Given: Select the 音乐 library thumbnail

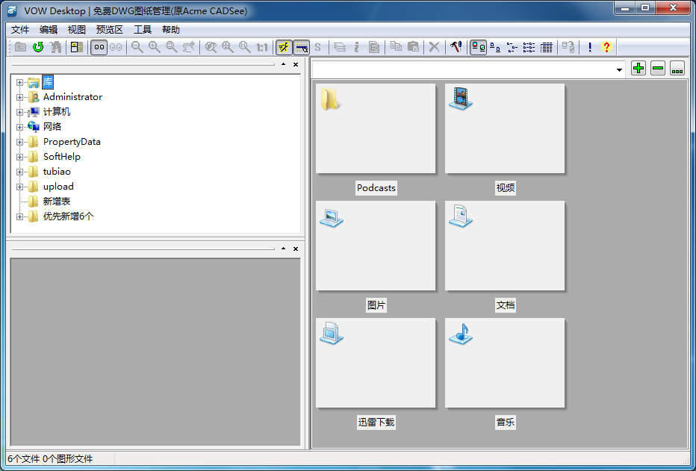Looking at the screenshot, I should point(505,364).
